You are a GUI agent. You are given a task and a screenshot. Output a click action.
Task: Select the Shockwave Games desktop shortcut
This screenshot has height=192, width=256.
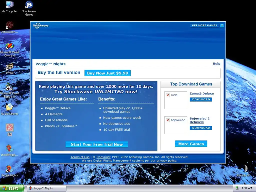[x=29, y=8]
